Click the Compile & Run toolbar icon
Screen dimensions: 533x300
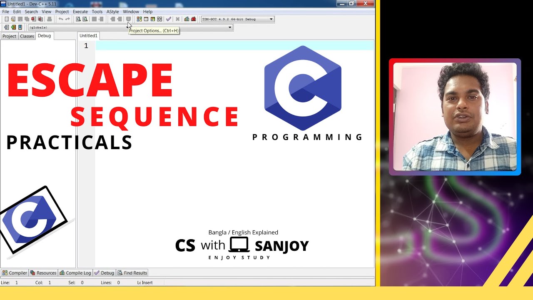pyautogui.click(x=152, y=19)
